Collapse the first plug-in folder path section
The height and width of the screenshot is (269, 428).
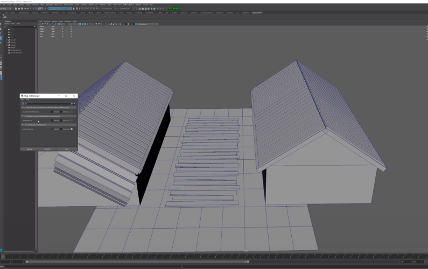pos(23,108)
